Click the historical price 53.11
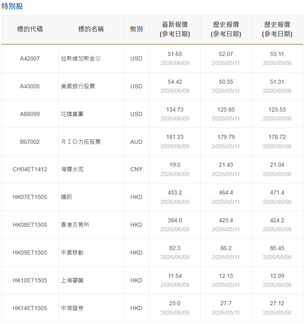 (277, 54)
